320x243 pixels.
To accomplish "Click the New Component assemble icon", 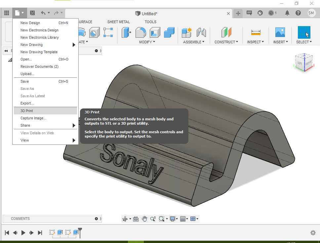I will click(187, 33).
